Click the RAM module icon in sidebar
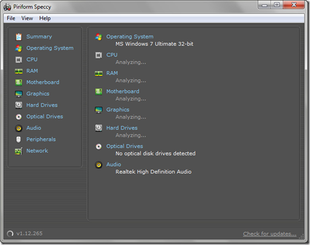The height and width of the screenshot is (245, 310). (19, 71)
